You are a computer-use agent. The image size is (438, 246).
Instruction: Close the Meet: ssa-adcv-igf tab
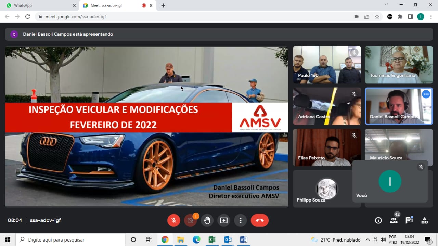click(x=151, y=5)
